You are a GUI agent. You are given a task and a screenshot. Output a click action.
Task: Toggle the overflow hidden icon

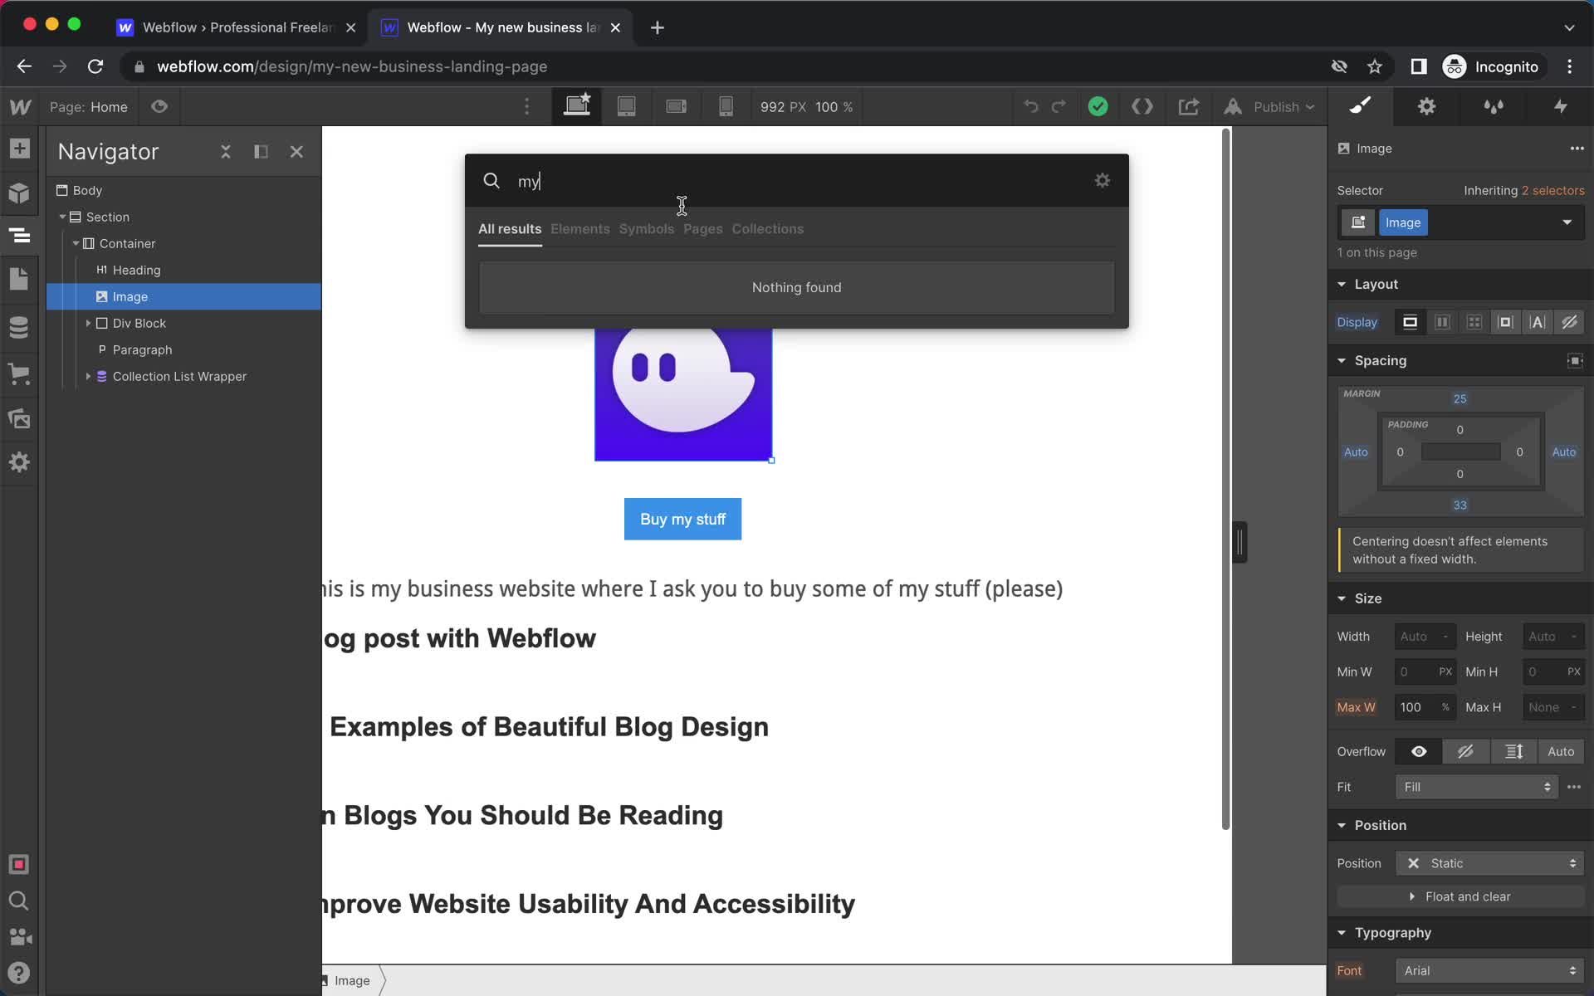click(x=1467, y=750)
